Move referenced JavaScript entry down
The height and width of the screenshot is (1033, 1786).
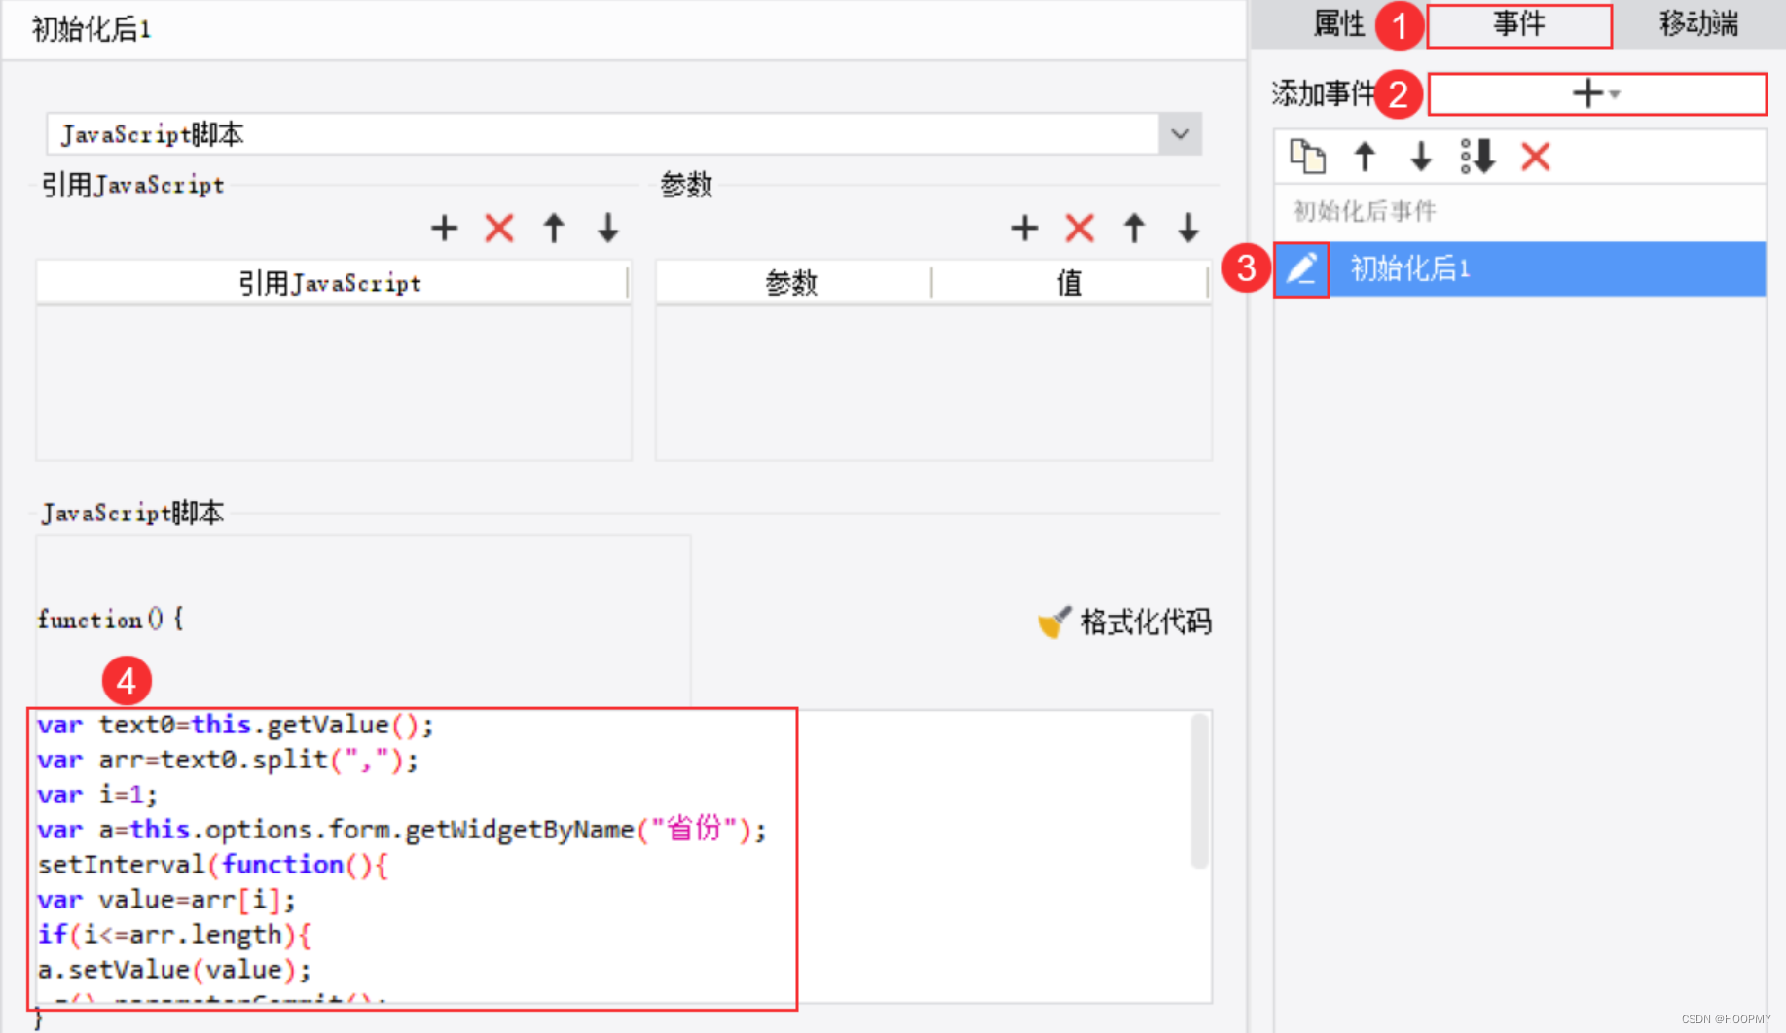[x=608, y=229]
